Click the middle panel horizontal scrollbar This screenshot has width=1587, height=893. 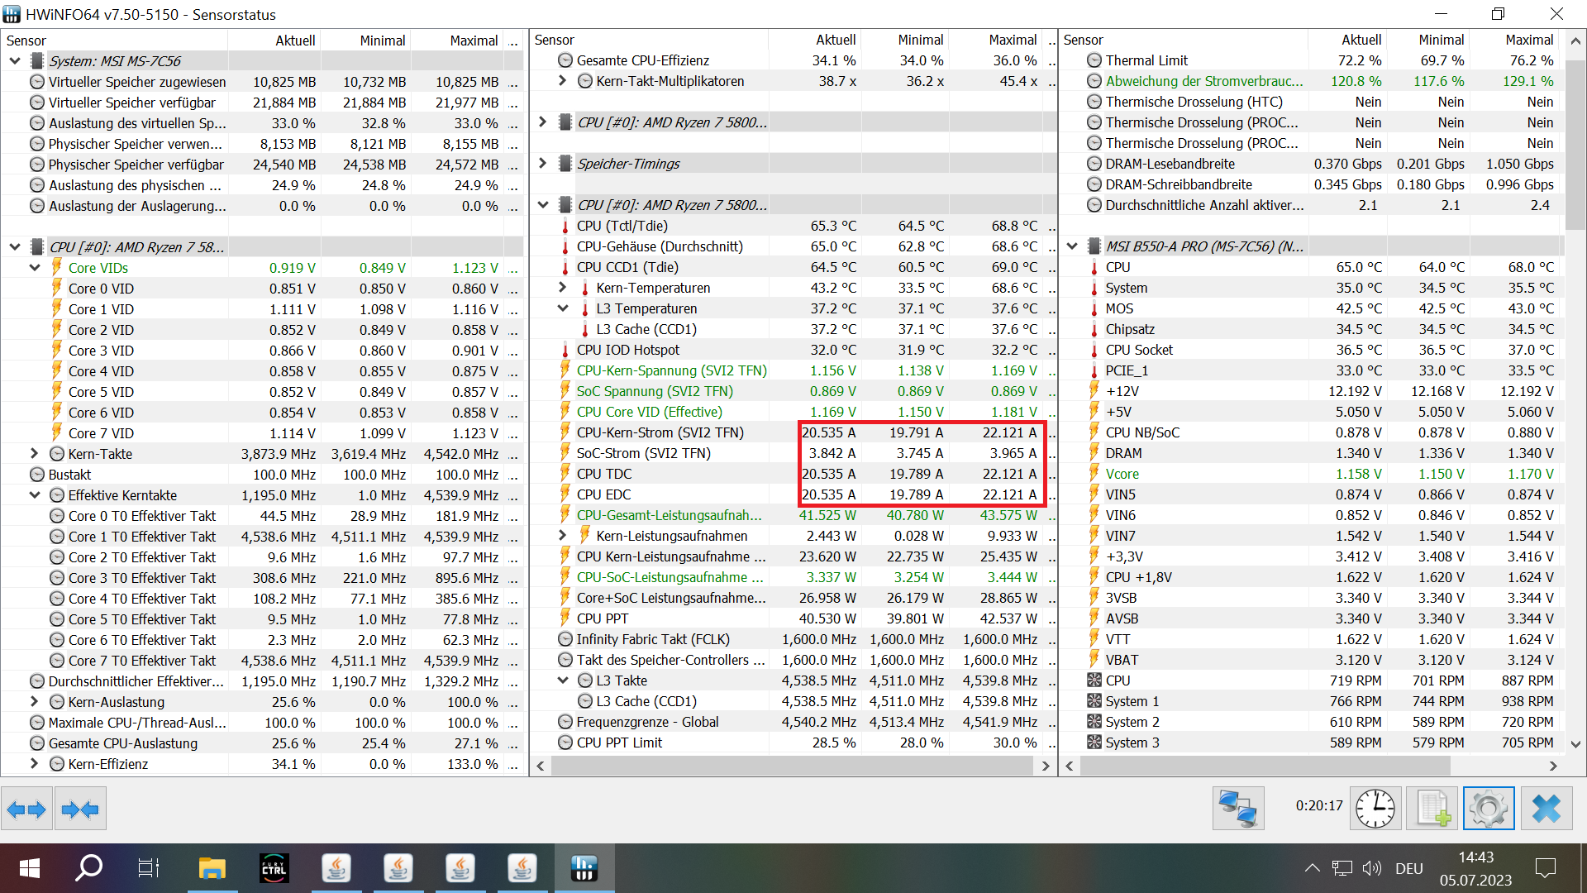(792, 766)
